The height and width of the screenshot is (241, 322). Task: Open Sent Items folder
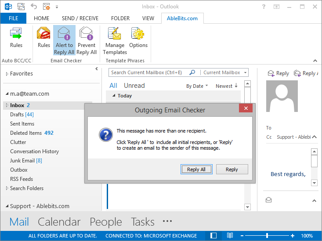[22, 124]
